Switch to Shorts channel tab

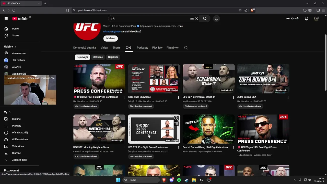116,48
